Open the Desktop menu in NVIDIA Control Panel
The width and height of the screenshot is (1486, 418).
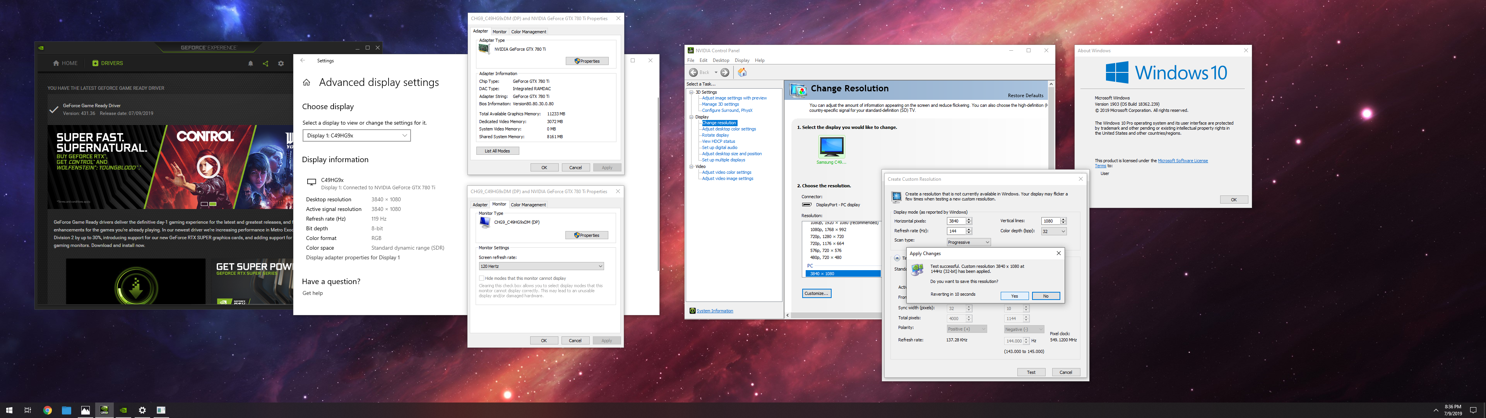tap(721, 61)
